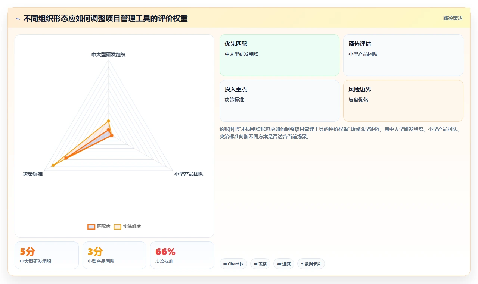Toggle the 实施难度 dataset in the chart legend
The height and width of the screenshot is (284, 478).
click(127, 227)
